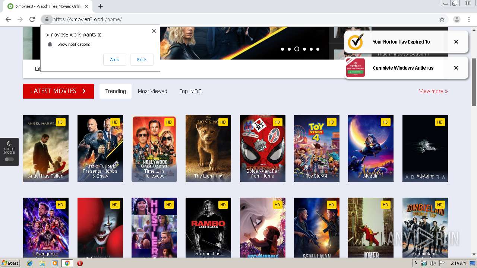The image size is (477, 268).
Task: Open the Zombieland: Double Tap poster
Action: pos(425,227)
